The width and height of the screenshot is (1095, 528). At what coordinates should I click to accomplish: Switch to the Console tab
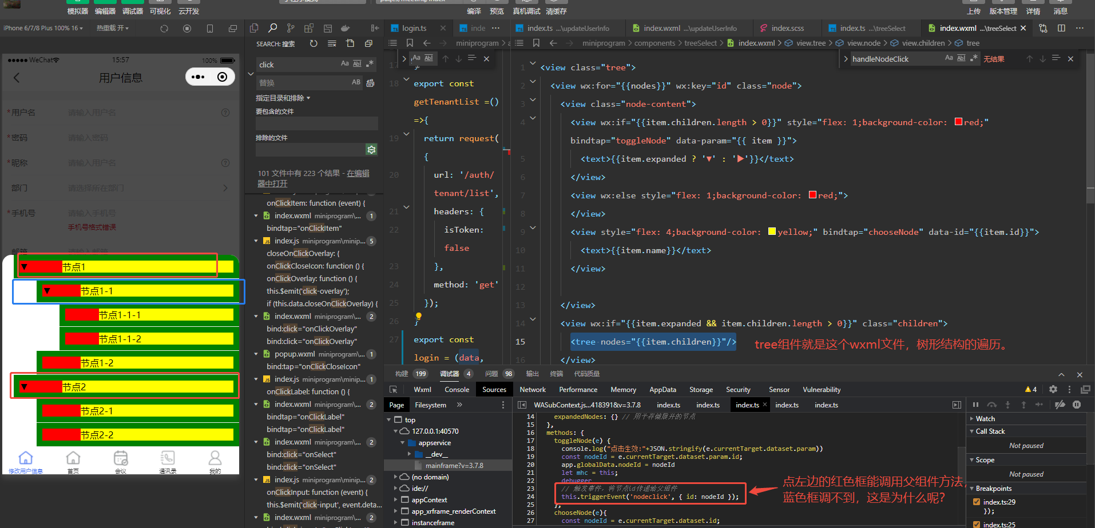pos(457,390)
